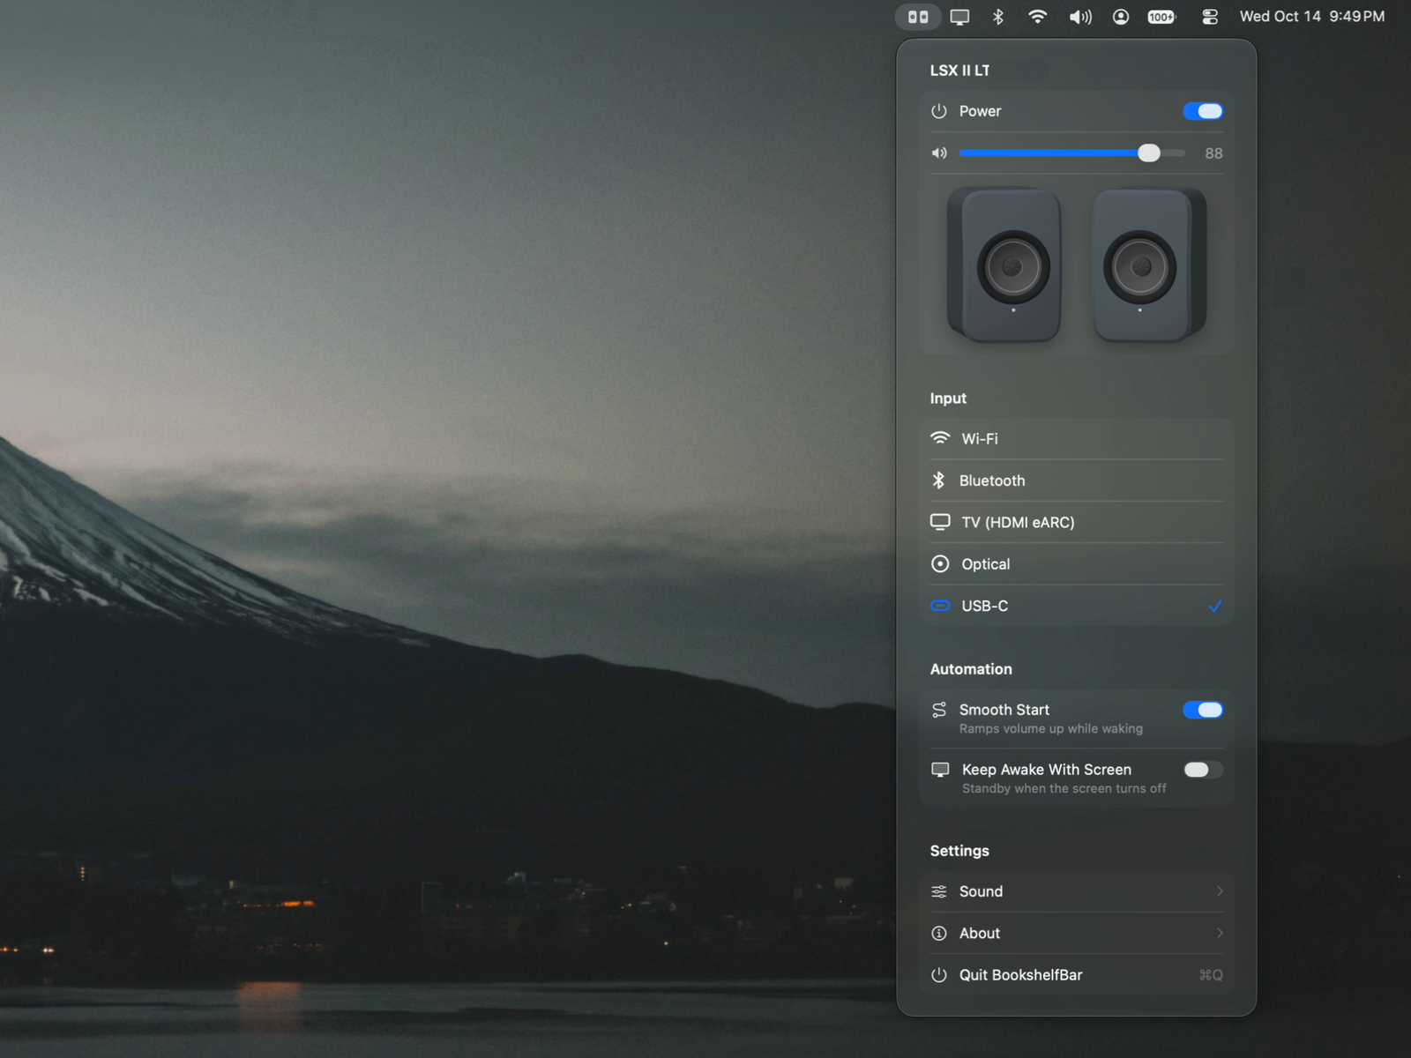This screenshot has height=1058, width=1411.
Task: Select the USB-C input row
Action: click(1076, 606)
